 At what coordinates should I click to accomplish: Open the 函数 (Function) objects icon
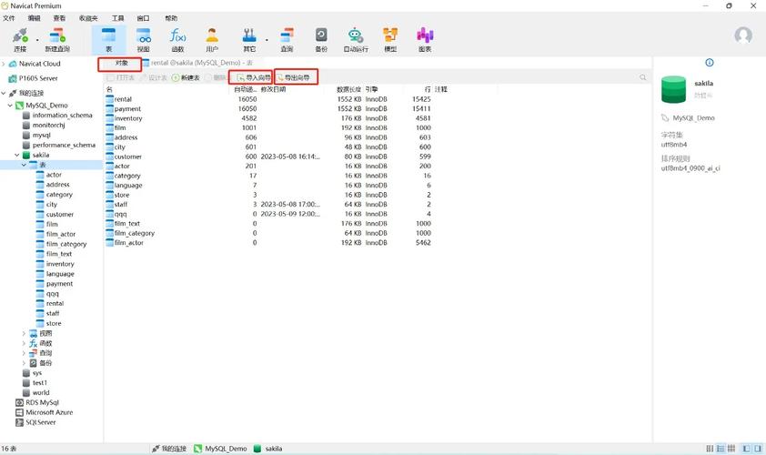tap(177, 36)
